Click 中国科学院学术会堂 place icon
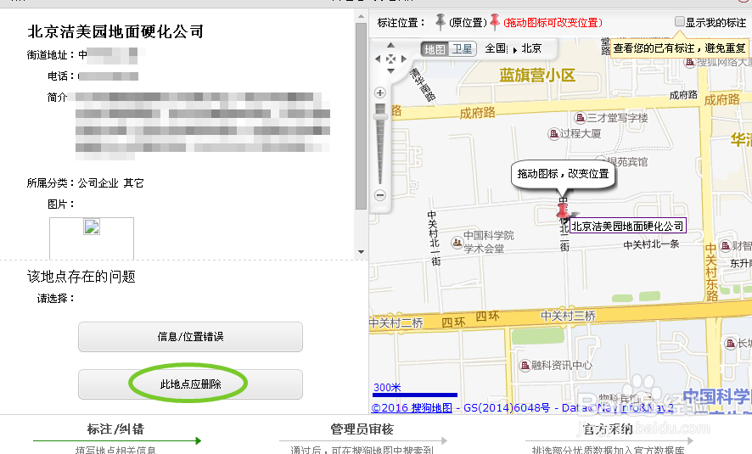This screenshot has width=752, height=454. tap(457, 243)
